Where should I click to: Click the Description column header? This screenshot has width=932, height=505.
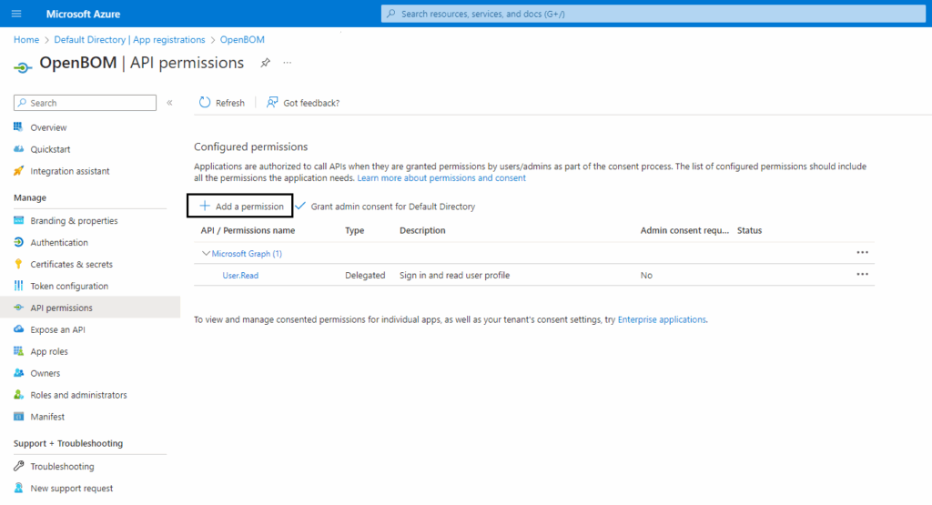coord(422,230)
